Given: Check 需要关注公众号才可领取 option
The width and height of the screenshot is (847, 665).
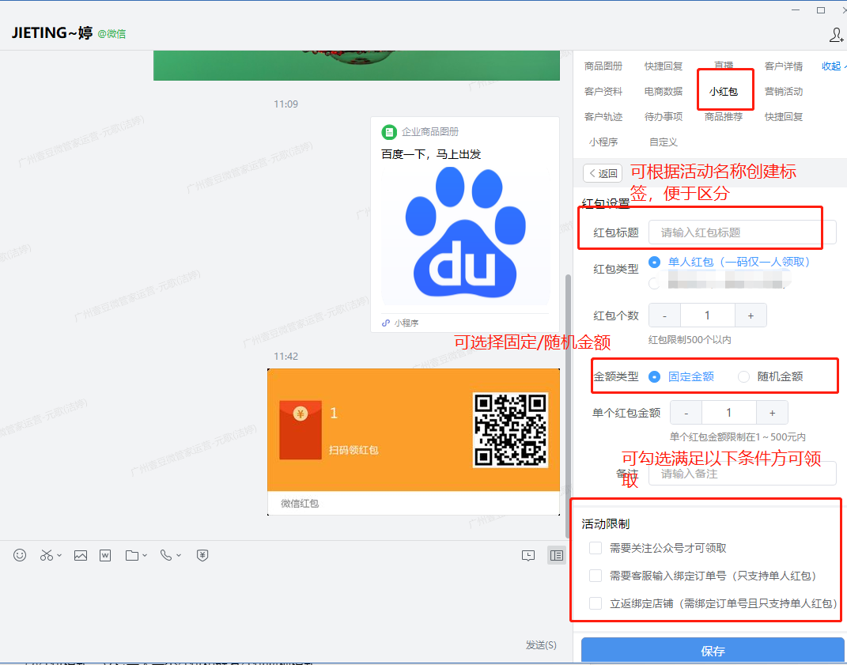Looking at the screenshot, I should click(x=596, y=548).
